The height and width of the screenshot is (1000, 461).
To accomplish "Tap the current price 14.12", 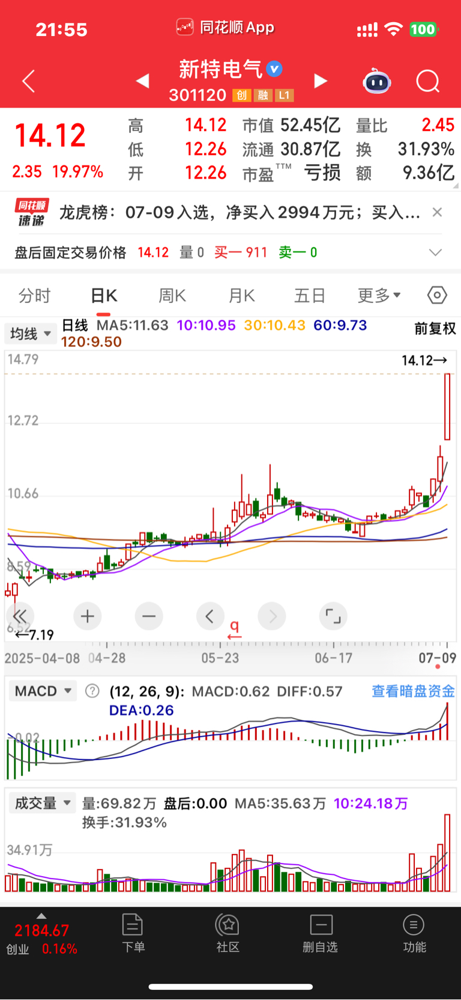I will pos(50,135).
